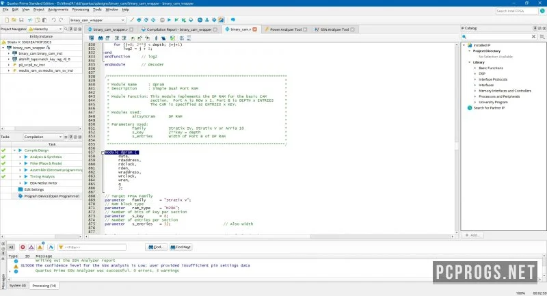Viewport: 547px width, 296px height.
Task: Click the Find Next button
Action: [181, 247]
